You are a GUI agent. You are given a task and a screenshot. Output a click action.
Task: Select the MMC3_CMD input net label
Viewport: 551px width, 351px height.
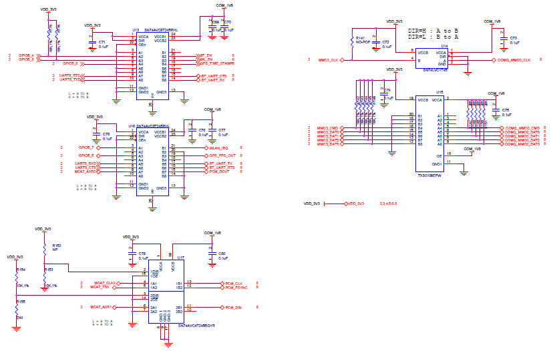329,127
